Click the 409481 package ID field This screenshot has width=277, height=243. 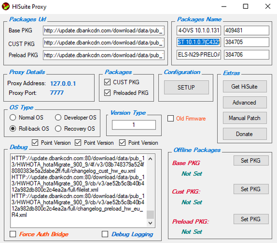click(x=246, y=31)
